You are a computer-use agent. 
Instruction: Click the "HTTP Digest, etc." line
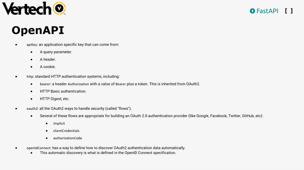tap(54, 99)
